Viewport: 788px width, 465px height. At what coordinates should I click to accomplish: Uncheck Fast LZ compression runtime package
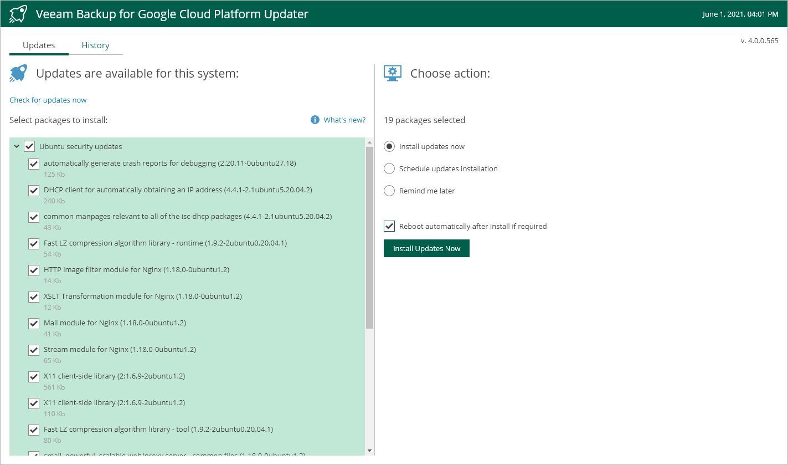click(34, 244)
